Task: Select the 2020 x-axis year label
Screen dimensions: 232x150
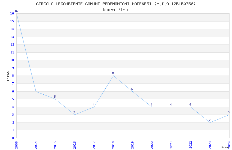Action: [152, 145]
